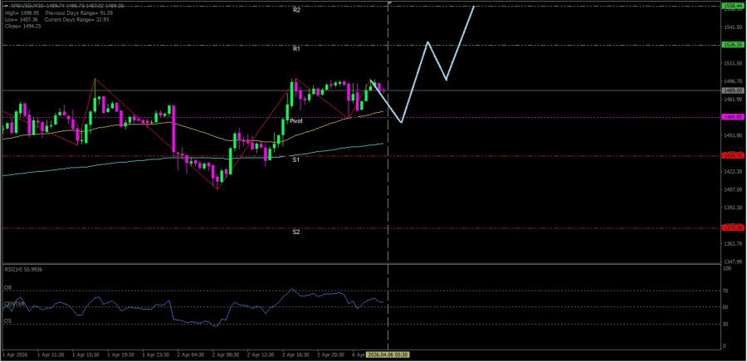Click the CENTER level label in RSI
The image size is (747, 362).
[x=14, y=303]
